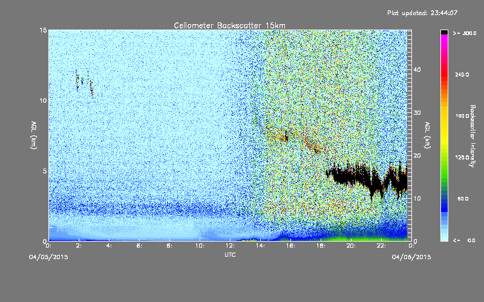
Task: Click the "AGL (km)" left axis label
Action: tap(34, 135)
